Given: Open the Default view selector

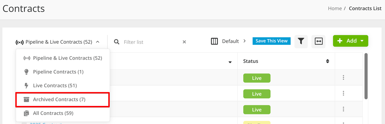Looking at the screenshot, I should [230, 41].
